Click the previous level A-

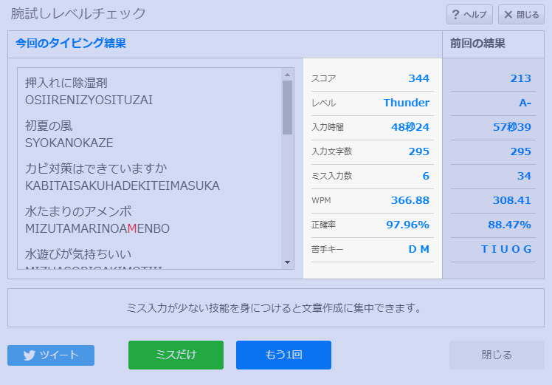[x=525, y=103]
